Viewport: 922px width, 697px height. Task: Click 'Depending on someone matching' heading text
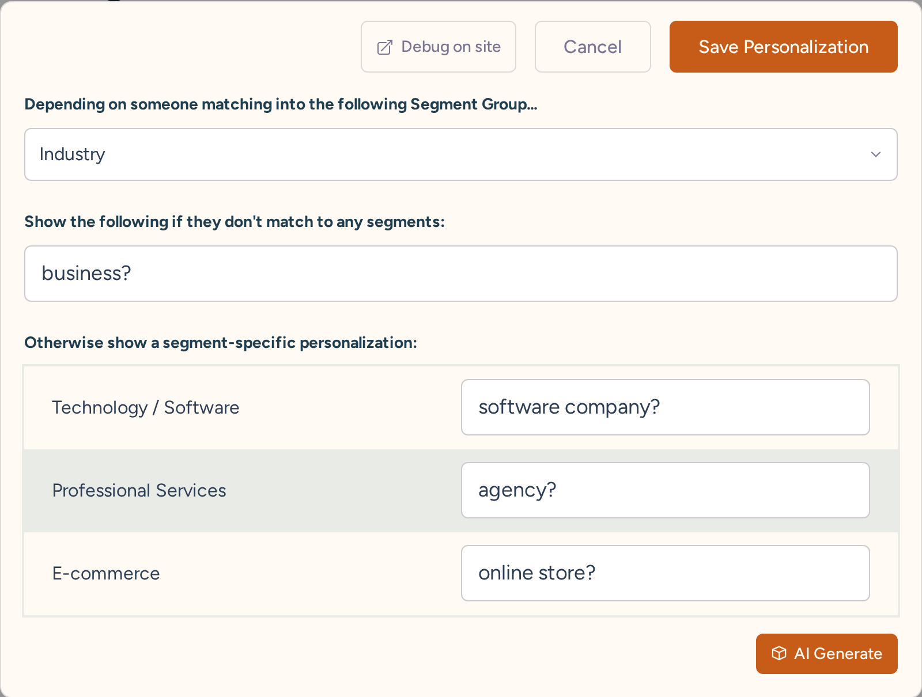pyautogui.click(x=281, y=104)
